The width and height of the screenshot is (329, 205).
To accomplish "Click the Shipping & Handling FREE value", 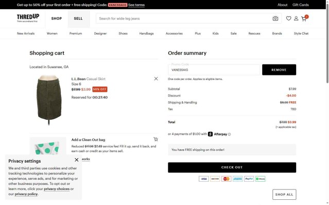I will click(292, 102).
